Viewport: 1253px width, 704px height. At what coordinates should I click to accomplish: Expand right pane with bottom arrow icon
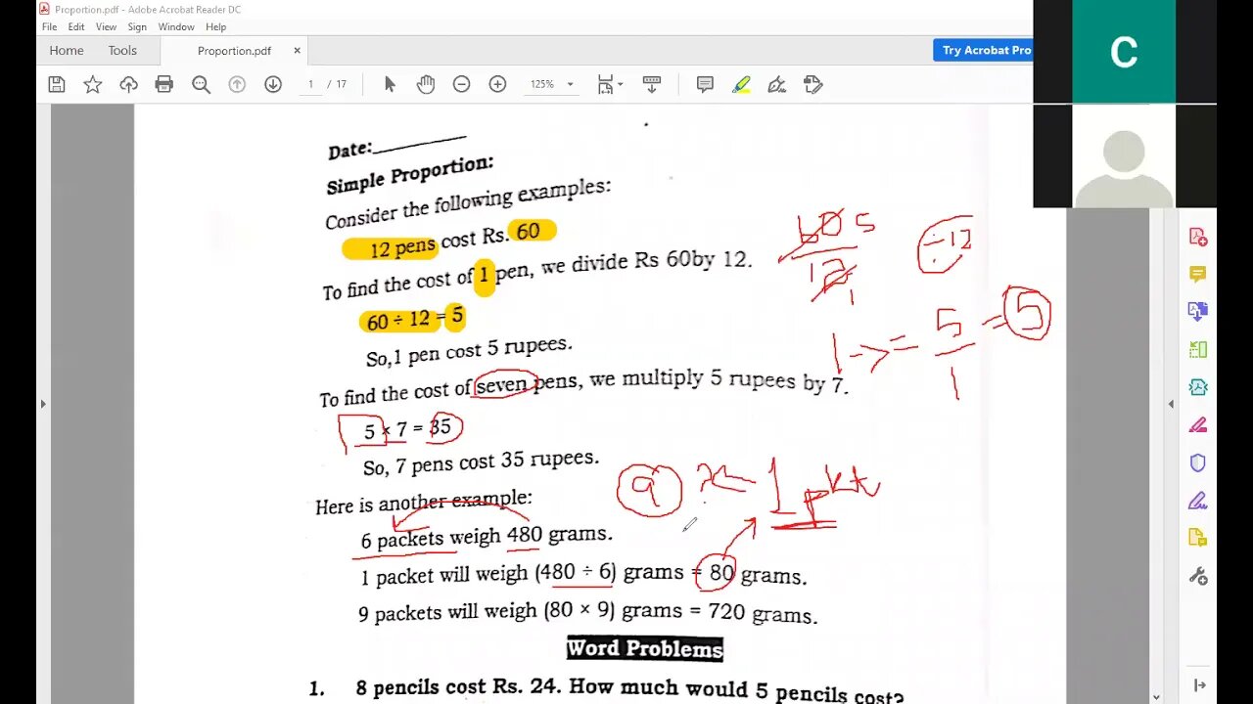pos(1199,685)
